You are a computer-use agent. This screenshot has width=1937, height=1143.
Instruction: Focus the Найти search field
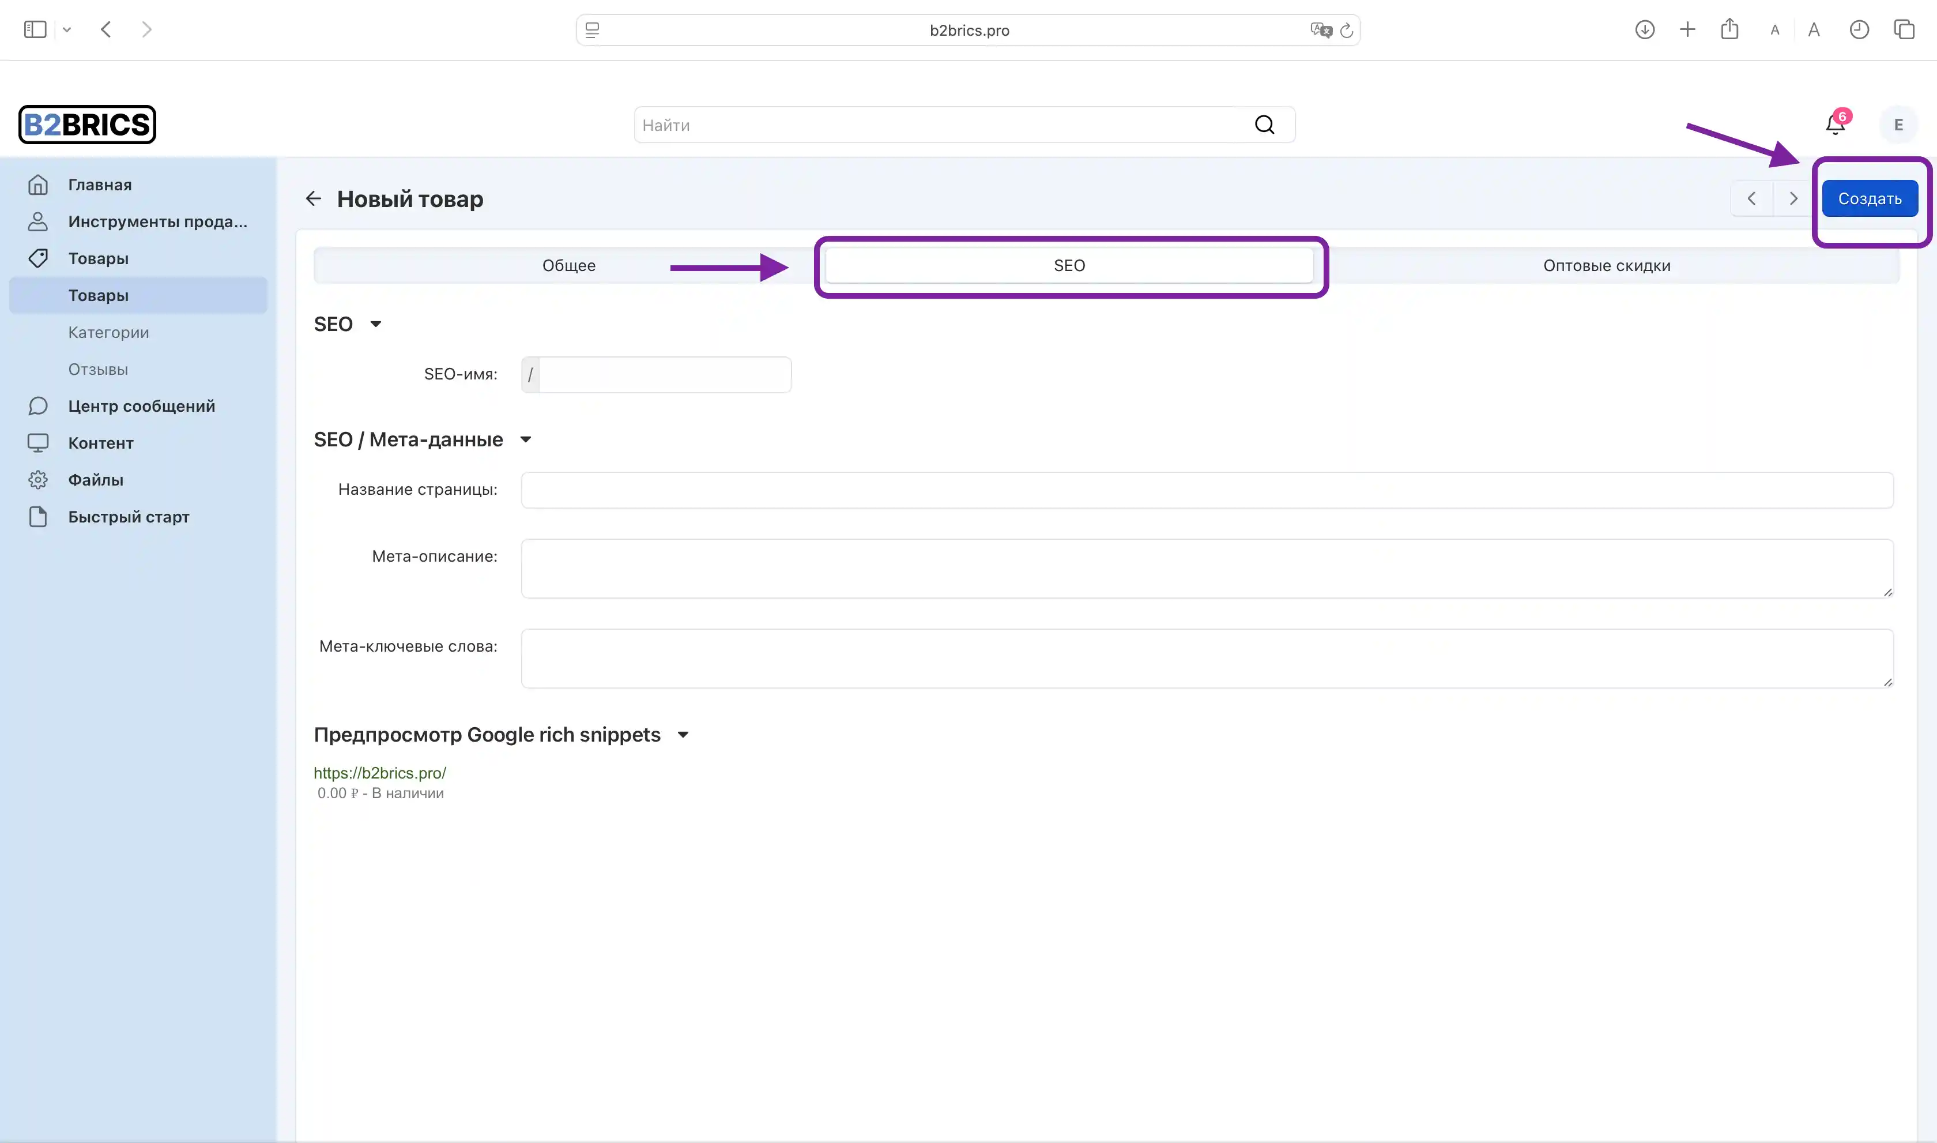pos(964,125)
